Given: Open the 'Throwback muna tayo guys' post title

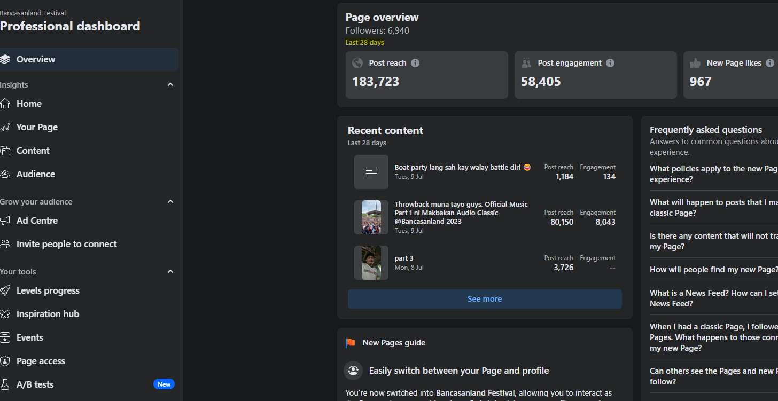Looking at the screenshot, I should (461, 213).
